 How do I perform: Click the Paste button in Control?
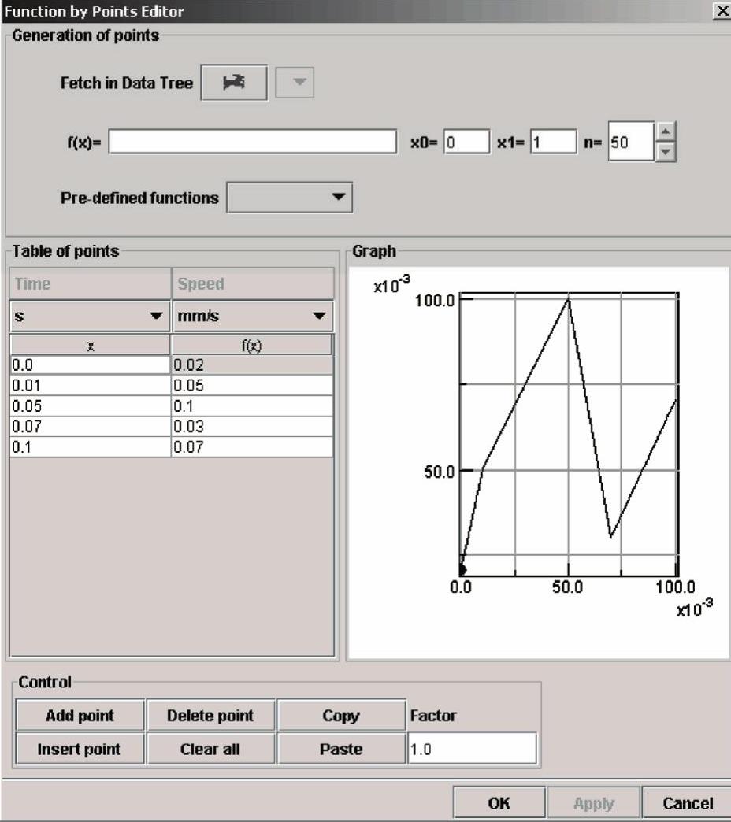click(x=341, y=749)
